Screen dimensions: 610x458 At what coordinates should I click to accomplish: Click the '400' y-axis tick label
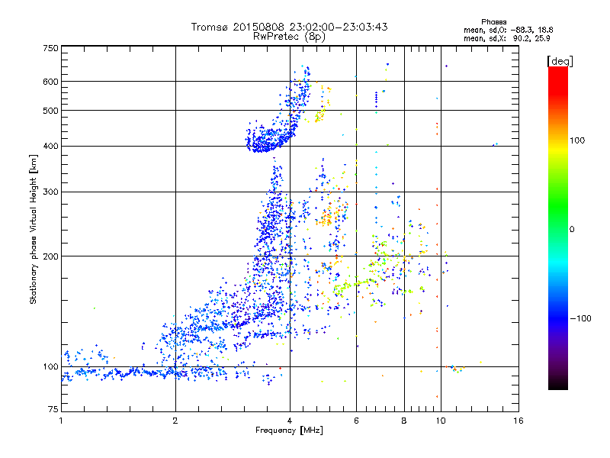pos(51,147)
